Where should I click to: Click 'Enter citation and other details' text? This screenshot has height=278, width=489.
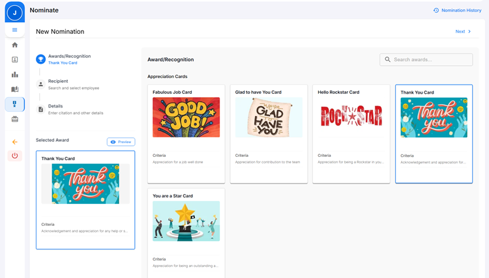(x=76, y=113)
